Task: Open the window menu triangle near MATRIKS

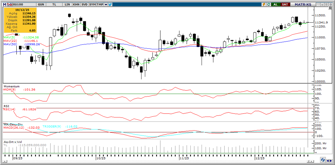Action: click(x=319, y=4)
